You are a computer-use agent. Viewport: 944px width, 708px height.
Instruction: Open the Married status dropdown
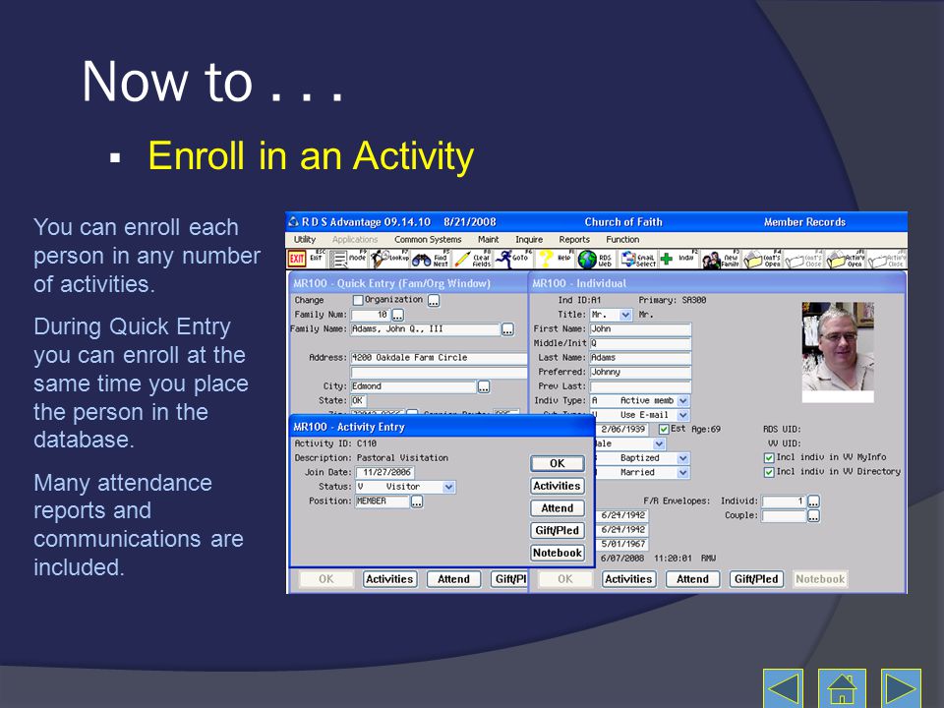click(x=683, y=473)
